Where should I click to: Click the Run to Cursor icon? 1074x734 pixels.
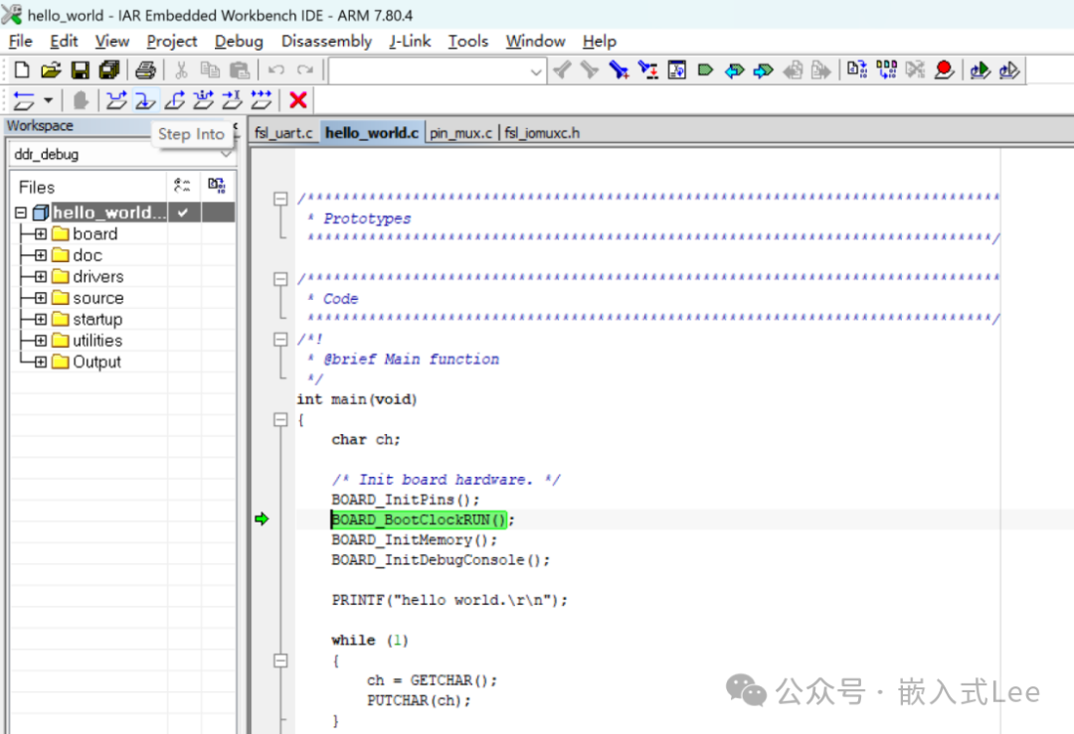[232, 99]
